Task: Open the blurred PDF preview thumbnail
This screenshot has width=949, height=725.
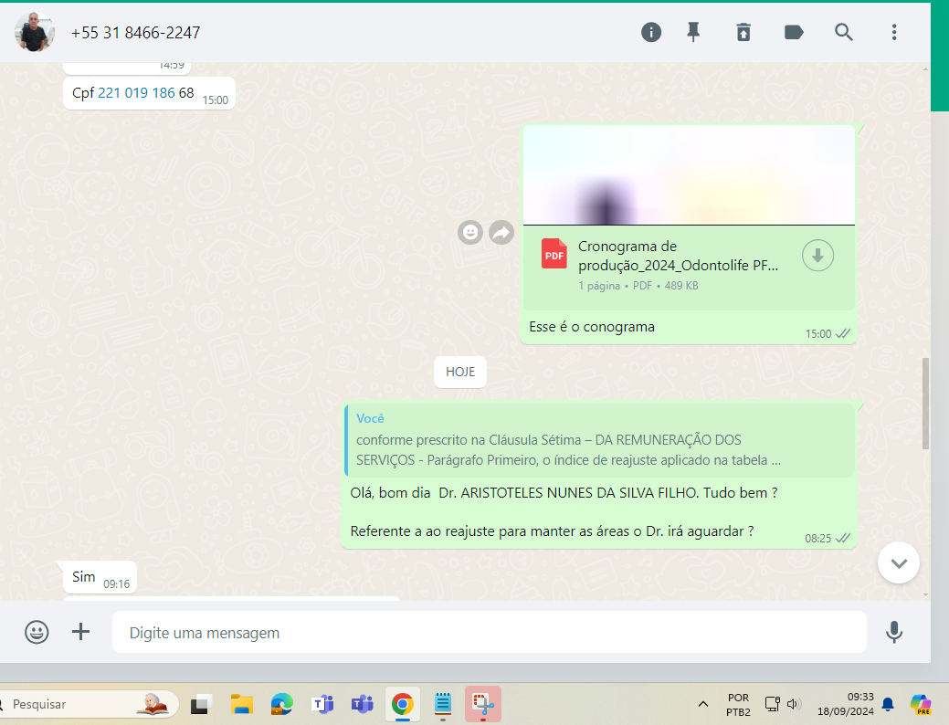Action: tap(689, 175)
